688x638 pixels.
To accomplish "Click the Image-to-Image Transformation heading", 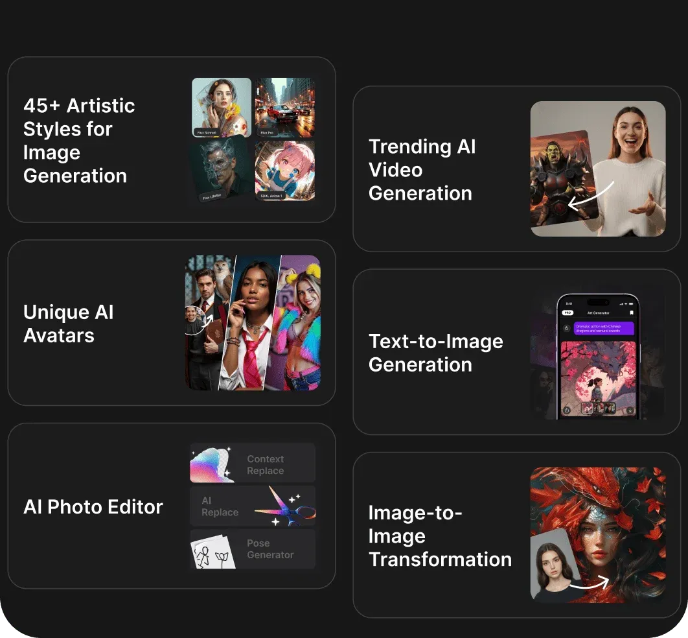I will click(440, 536).
